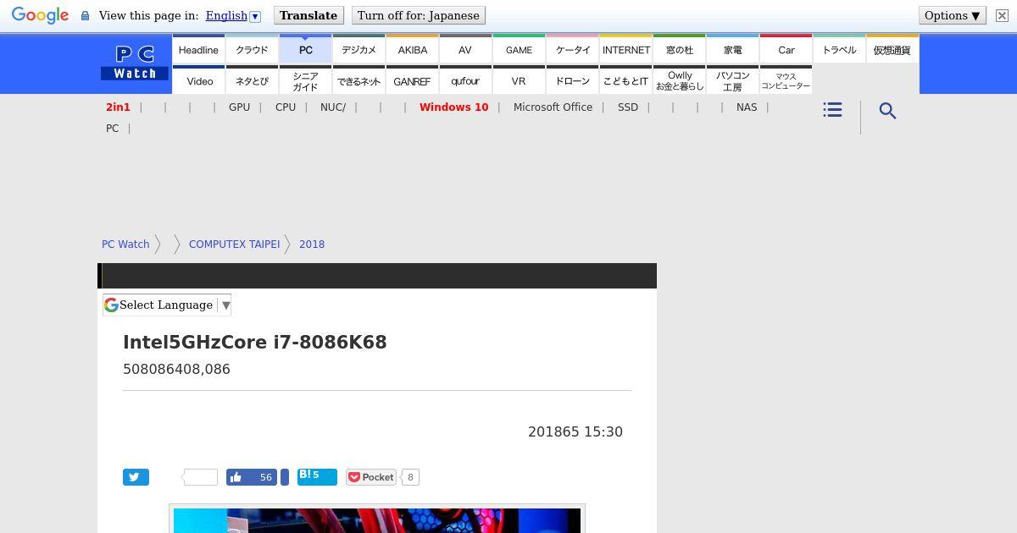Click the Google logo in translate bar
The height and width of the screenshot is (533, 1017).
(x=40, y=15)
